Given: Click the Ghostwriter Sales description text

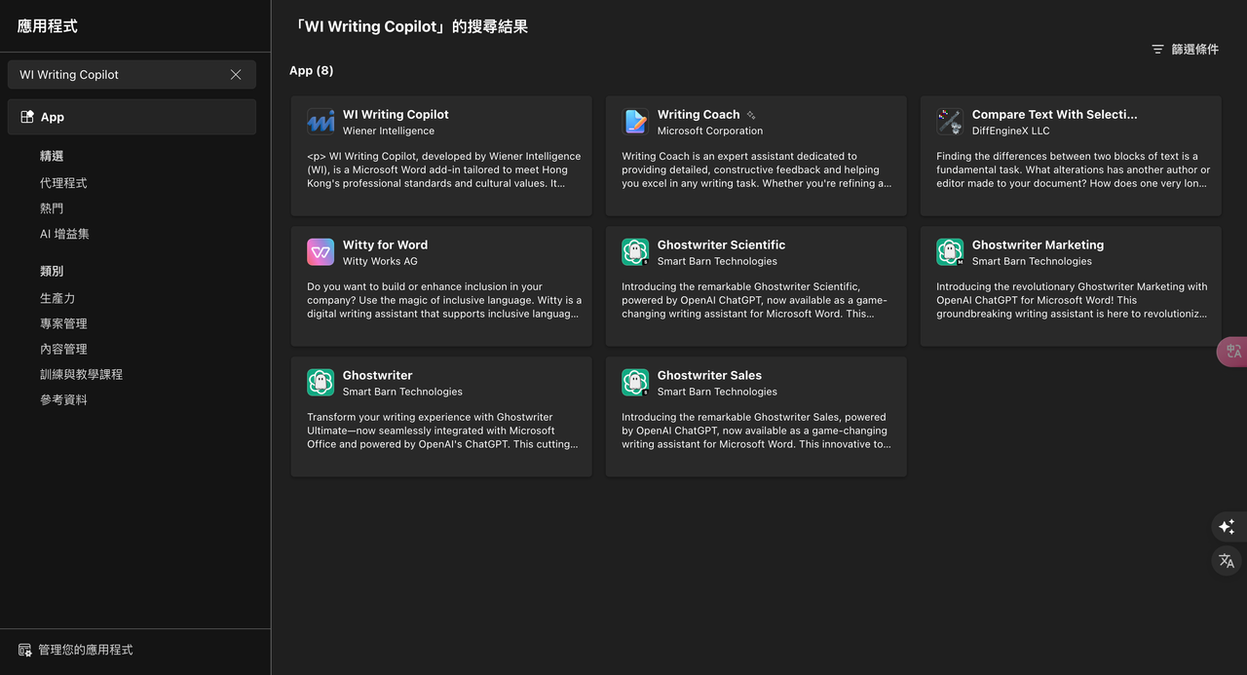Looking at the screenshot, I should click(x=756, y=431).
